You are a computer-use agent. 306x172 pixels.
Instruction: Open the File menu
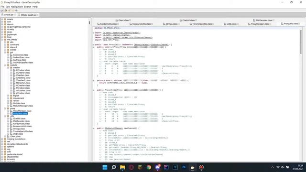pyautogui.click(x=2, y=7)
